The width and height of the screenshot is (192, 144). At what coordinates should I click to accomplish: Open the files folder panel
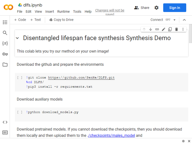(x=5, y=64)
